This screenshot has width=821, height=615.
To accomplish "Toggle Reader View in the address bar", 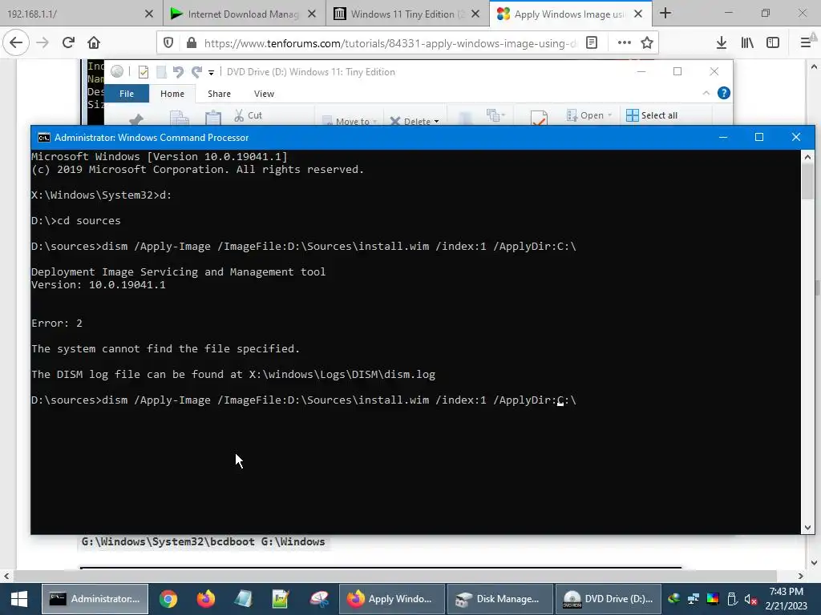I will [592, 43].
